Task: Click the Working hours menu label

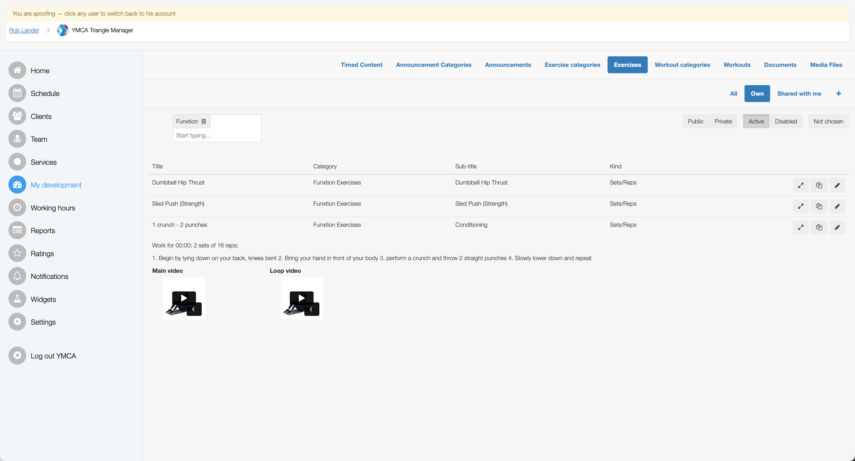Action: click(53, 208)
